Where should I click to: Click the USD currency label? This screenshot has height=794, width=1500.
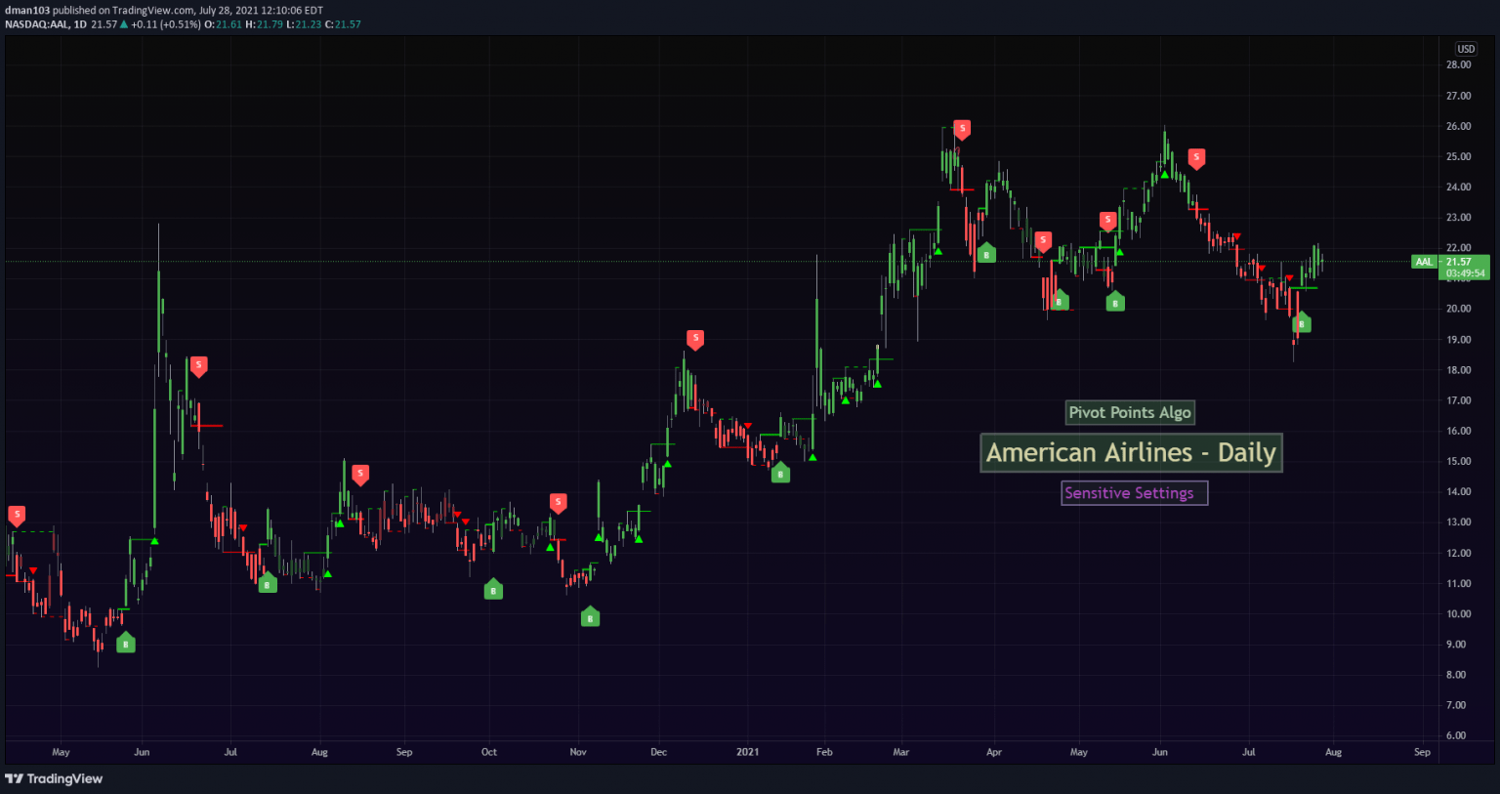pos(1466,49)
